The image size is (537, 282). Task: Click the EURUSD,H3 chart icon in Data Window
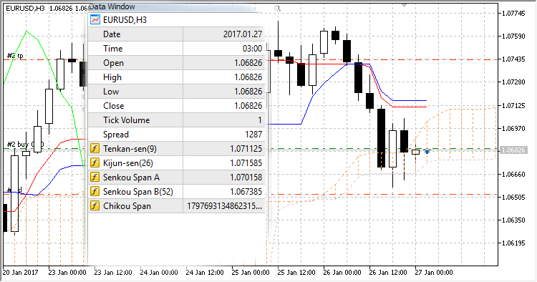point(95,19)
